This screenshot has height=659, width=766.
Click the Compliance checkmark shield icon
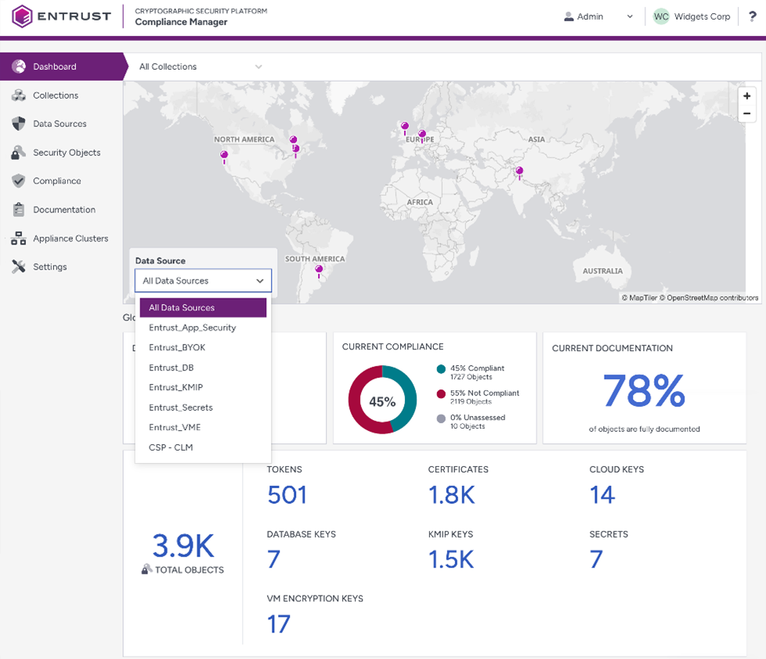pos(19,181)
